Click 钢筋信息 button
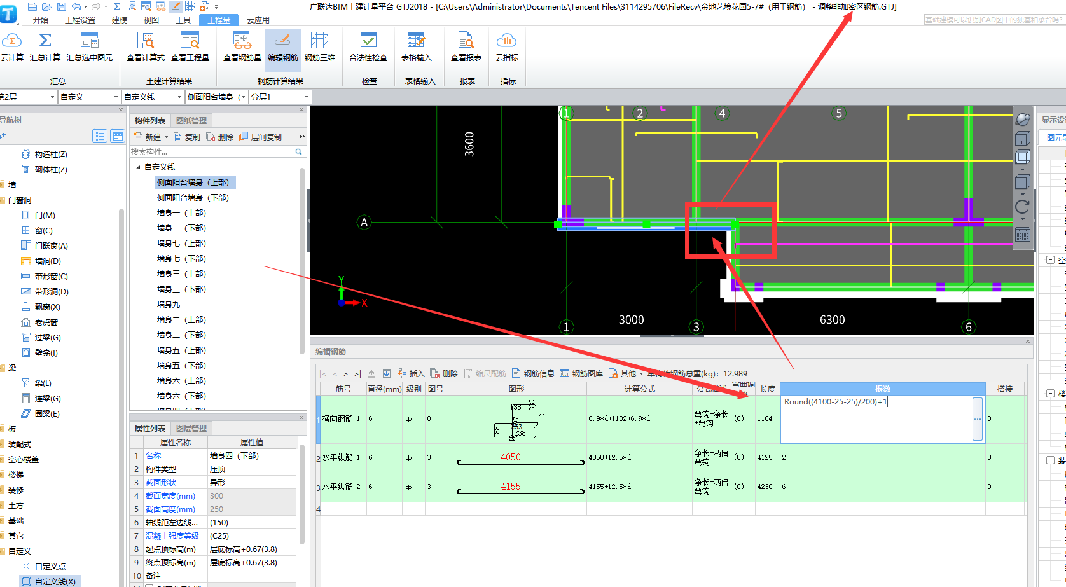 (x=533, y=373)
